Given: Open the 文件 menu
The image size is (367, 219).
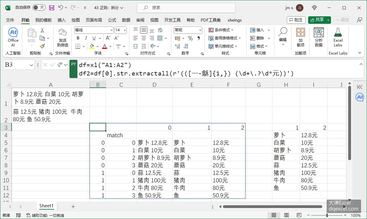Looking at the screenshot, I should 10,20.
